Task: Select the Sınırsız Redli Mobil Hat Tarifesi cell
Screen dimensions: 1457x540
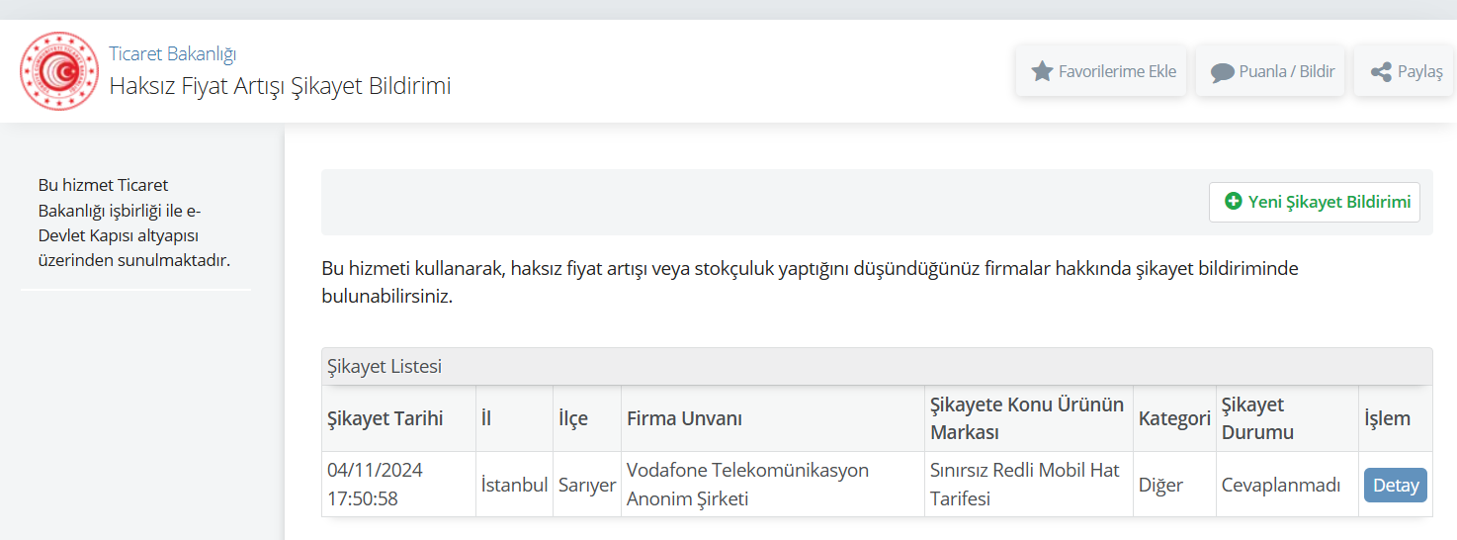Action: (x=1028, y=485)
